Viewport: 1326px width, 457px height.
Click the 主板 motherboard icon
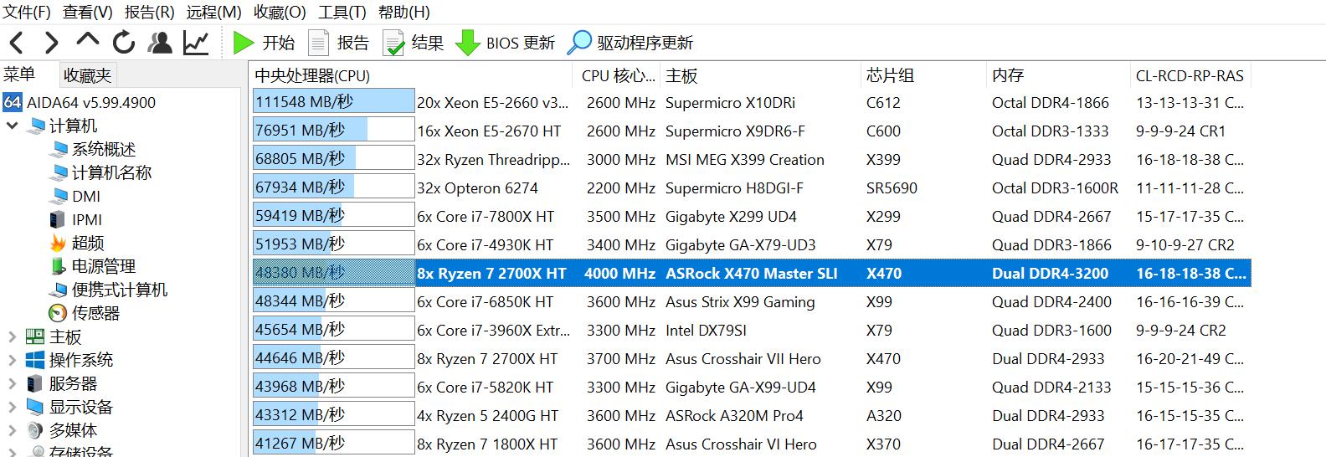click(35, 336)
